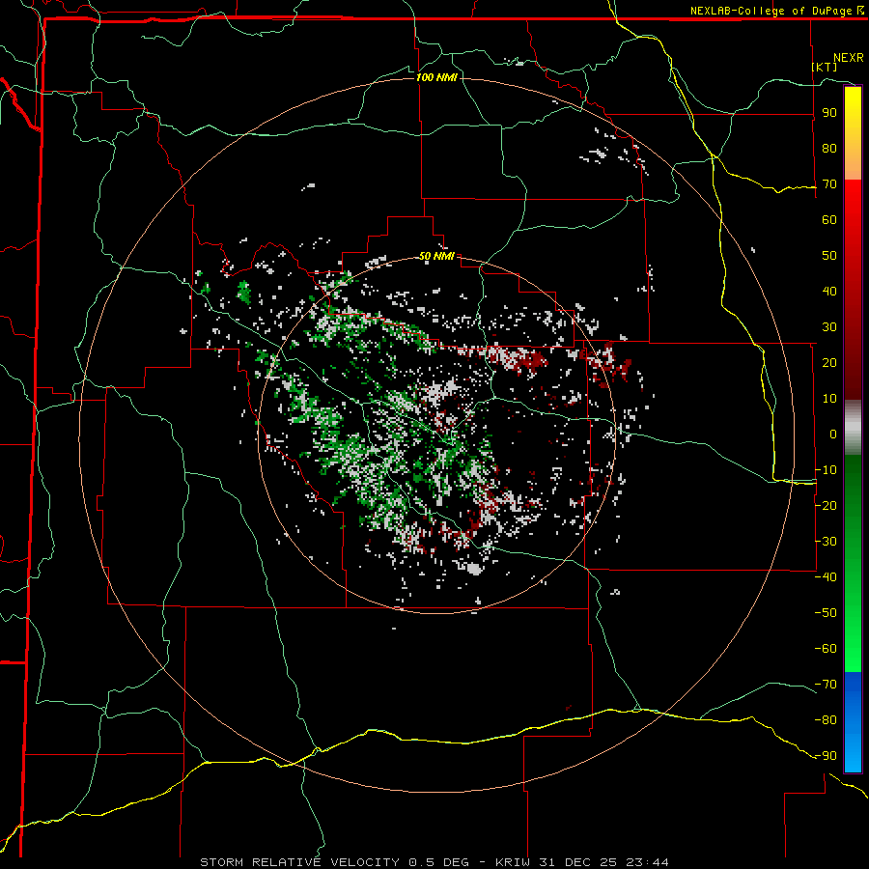Viewport: 869px width, 869px height.
Task: Click the dark green -20 kt color scale segment
Action: [853, 505]
